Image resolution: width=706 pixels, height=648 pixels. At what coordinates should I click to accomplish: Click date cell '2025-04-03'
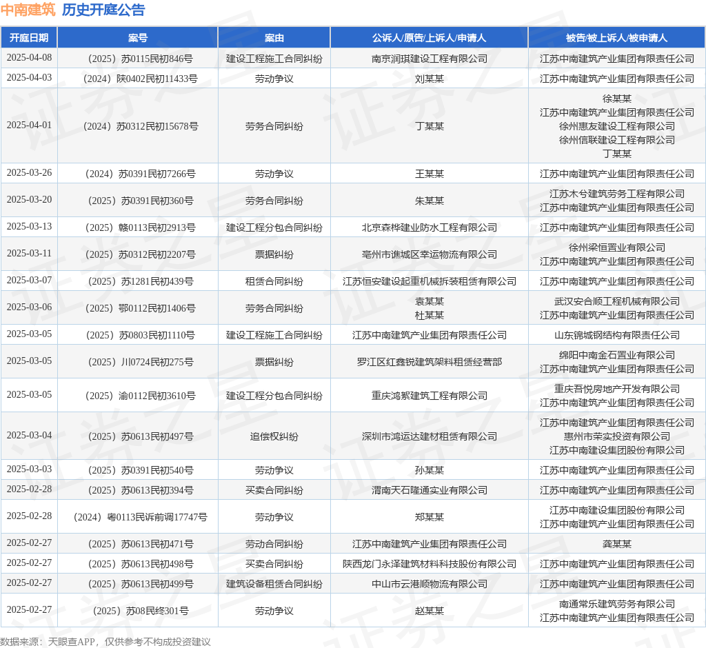tap(29, 77)
